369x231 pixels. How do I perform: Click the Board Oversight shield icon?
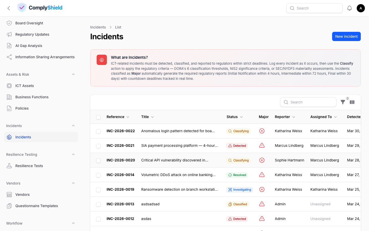[x=9, y=23]
